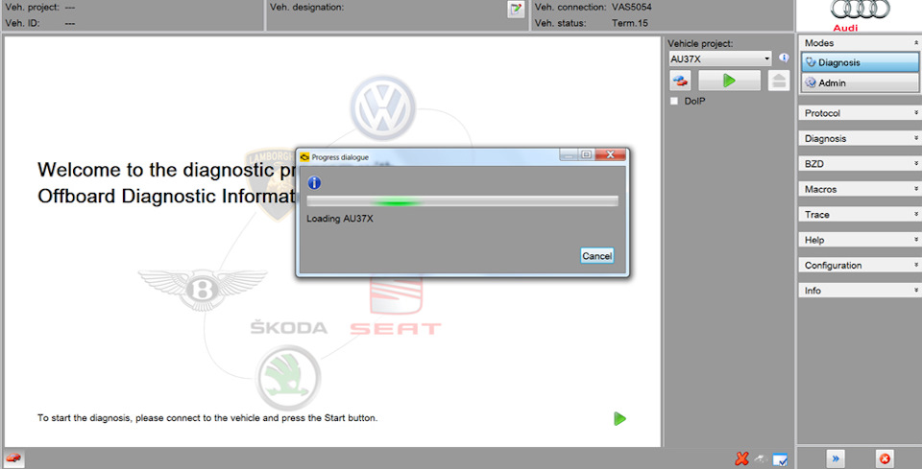This screenshot has width=922, height=469.
Task: Click the edit vehicle designation icon
Action: (x=516, y=9)
